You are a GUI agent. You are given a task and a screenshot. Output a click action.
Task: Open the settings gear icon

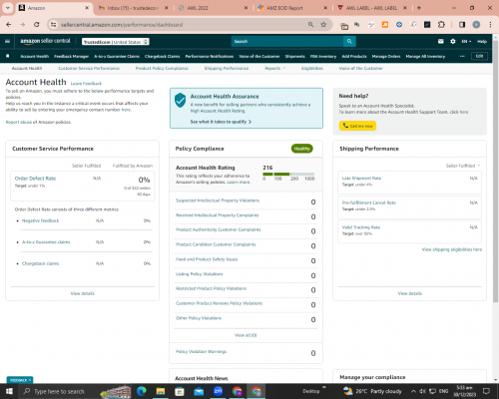point(453,42)
